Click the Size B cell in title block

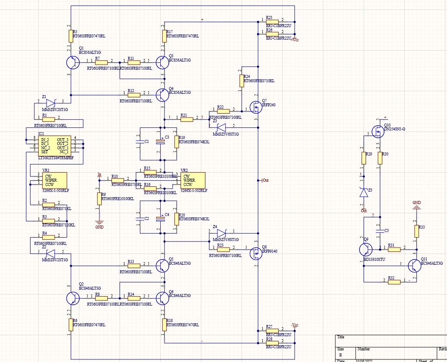[x=345, y=353]
